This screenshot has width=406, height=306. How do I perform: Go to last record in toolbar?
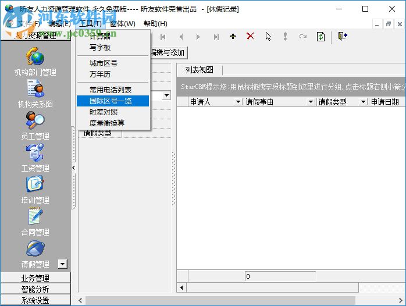point(216,37)
